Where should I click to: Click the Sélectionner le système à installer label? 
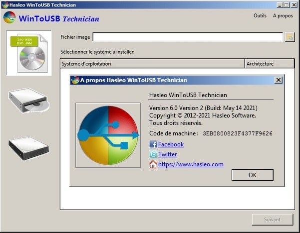97,52
